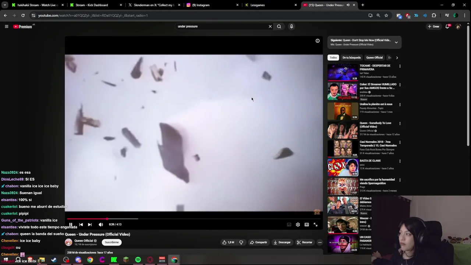The width and height of the screenshot is (471, 265).
Task: Open options for 'Casi Normales 2018' video
Action: click(x=400, y=142)
